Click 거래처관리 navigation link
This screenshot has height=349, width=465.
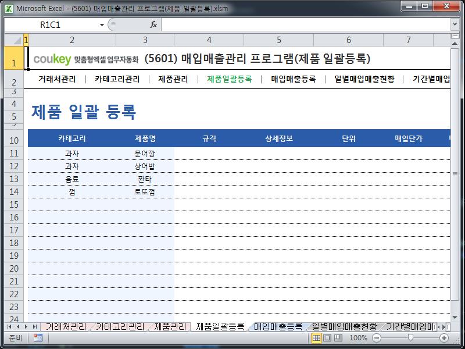click(x=57, y=79)
